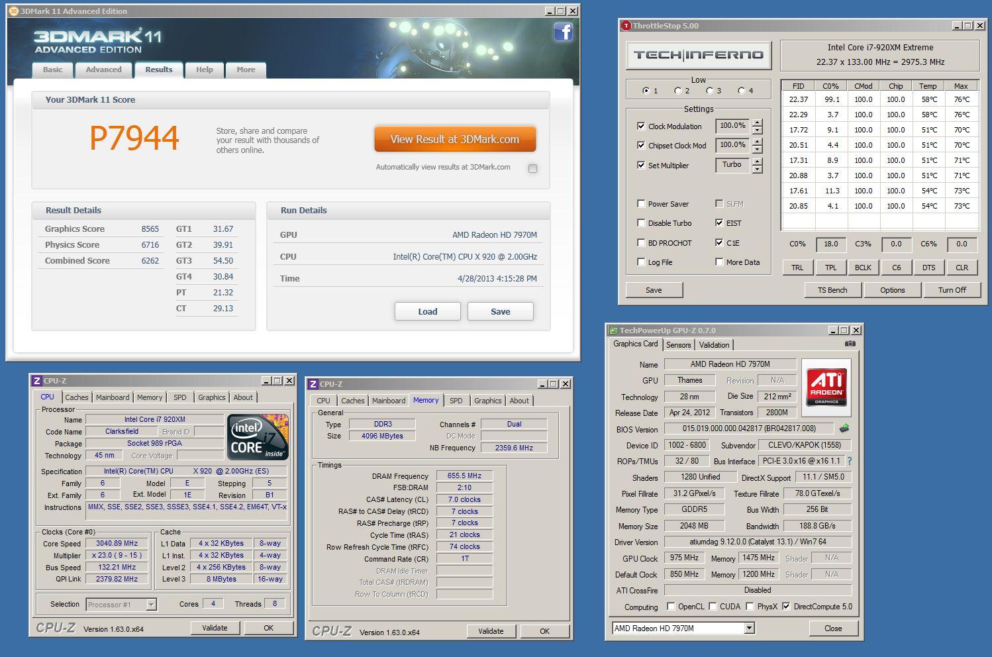This screenshot has height=657, width=992.
Task: Click the C0% value 18.0 box
Action: point(831,244)
